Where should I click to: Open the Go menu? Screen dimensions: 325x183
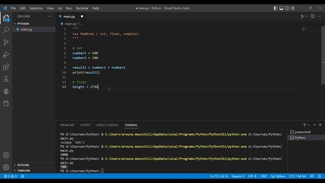click(x=60, y=8)
